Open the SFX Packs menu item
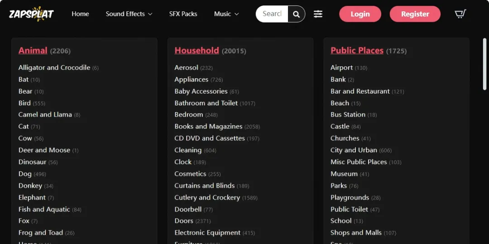 point(183,14)
